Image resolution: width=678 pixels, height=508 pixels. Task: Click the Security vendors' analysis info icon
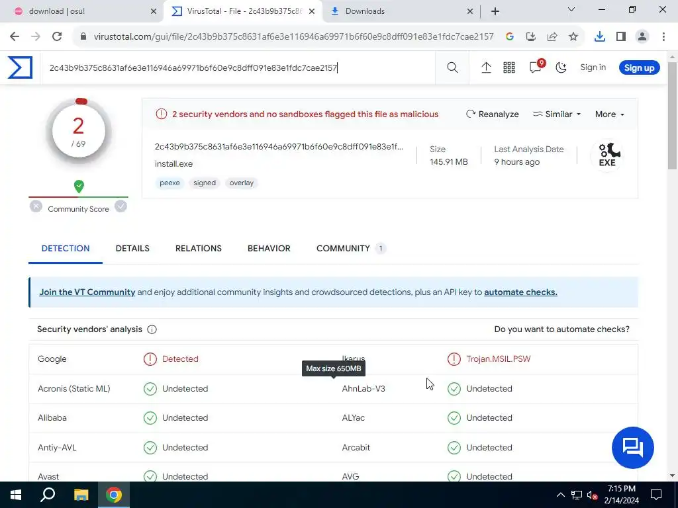152,329
